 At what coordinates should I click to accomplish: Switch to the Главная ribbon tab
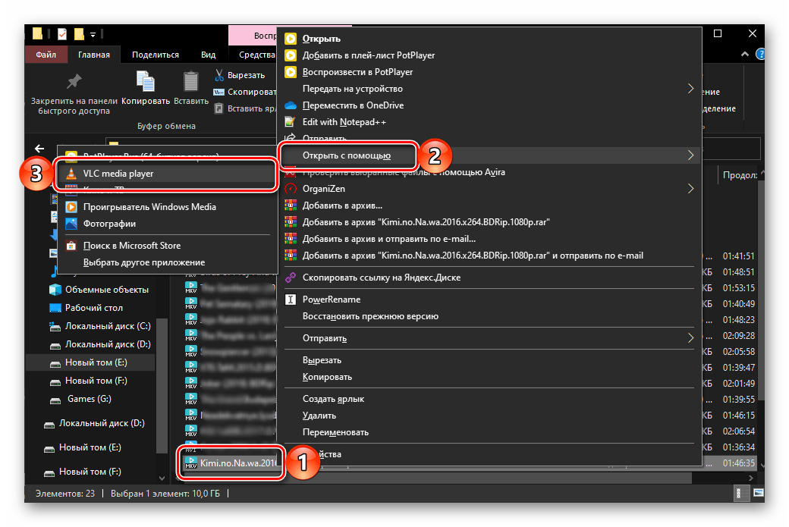pyautogui.click(x=93, y=55)
